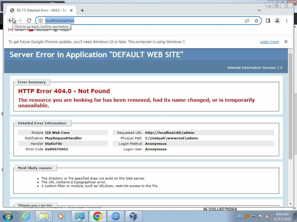
Task: Open Chrome's three-dot menu
Action: (x=287, y=21)
